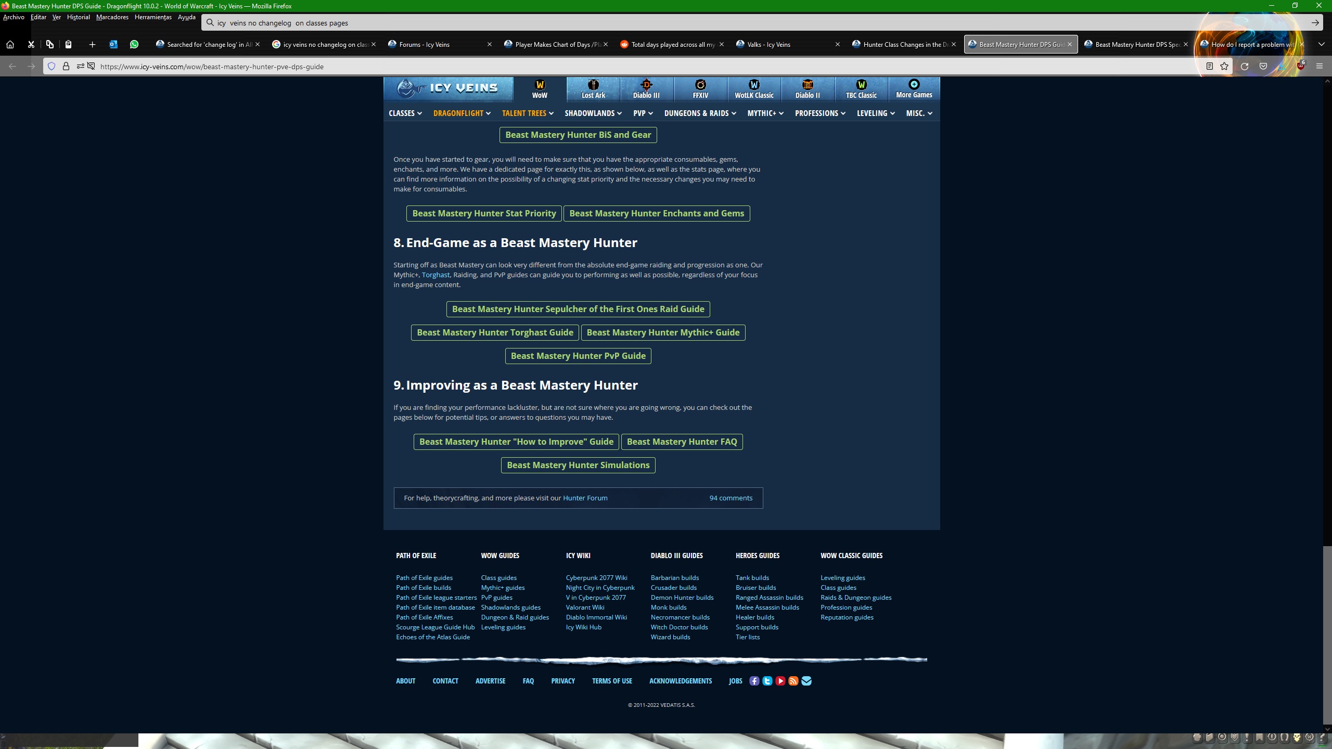The height and width of the screenshot is (749, 1332).
Task: Click the paste clipboard toolbar icon
Action: coord(68,44)
